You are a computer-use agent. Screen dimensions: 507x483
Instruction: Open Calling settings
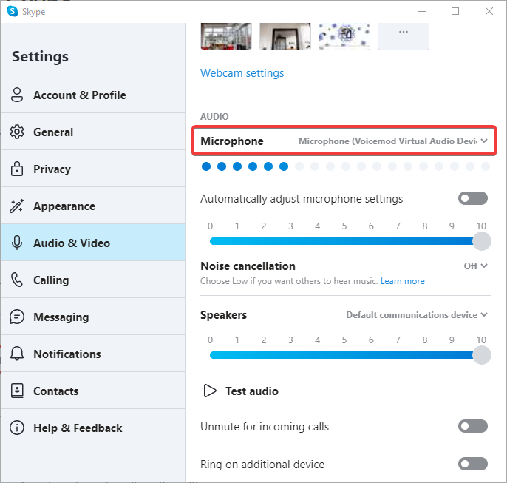click(93, 280)
